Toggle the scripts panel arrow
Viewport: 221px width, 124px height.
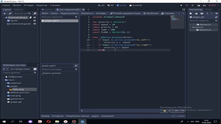[x=82, y=111]
